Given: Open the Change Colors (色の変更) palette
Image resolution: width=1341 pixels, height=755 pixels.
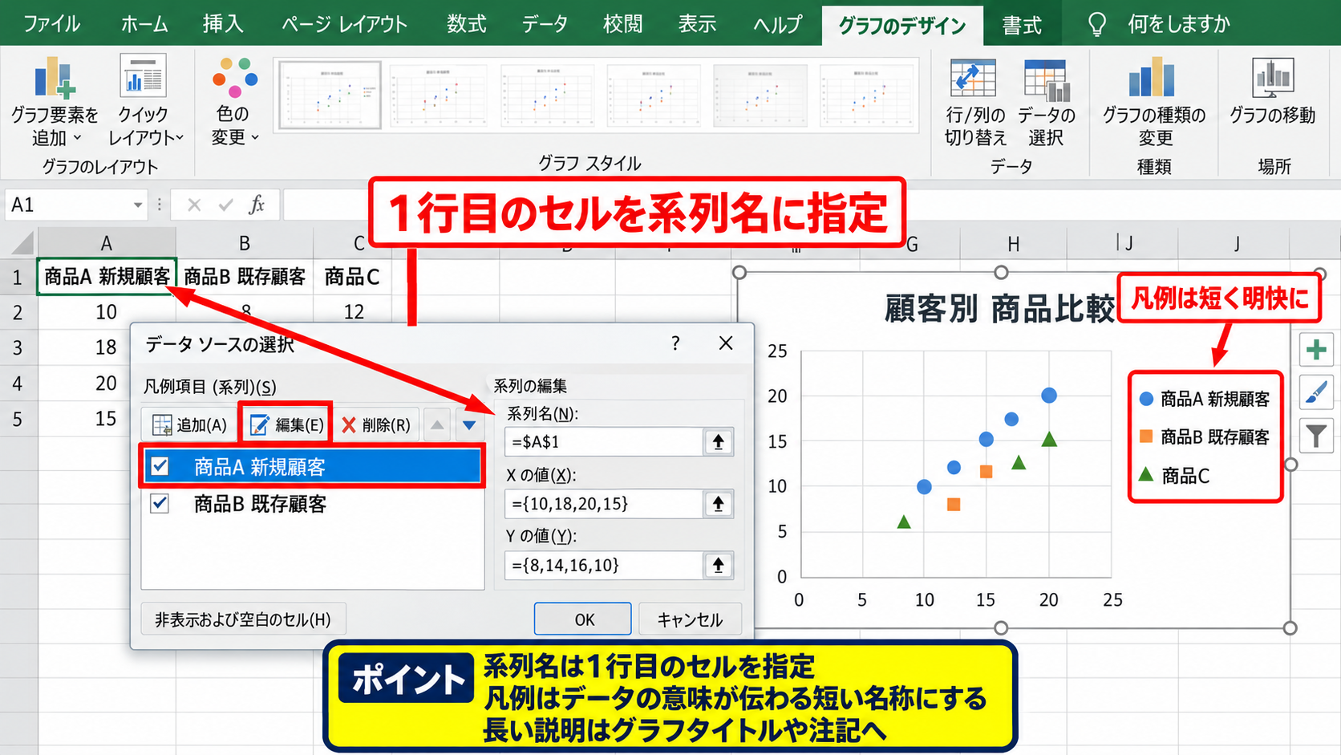Looking at the screenshot, I should 234,101.
